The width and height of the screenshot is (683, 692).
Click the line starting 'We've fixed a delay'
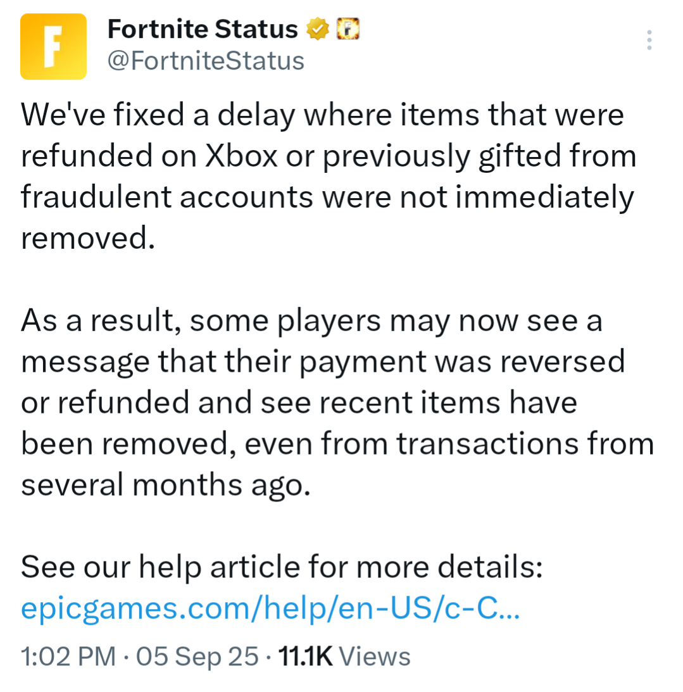323,115
